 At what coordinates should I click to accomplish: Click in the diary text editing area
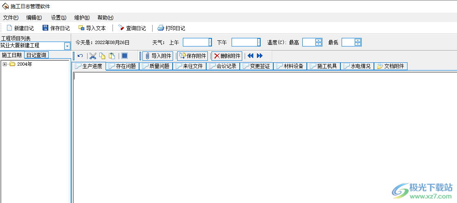(265, 137)
